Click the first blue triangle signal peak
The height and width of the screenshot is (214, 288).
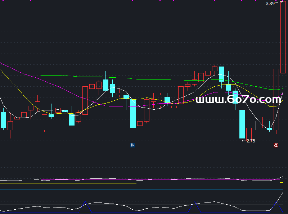tap(85, 207)
